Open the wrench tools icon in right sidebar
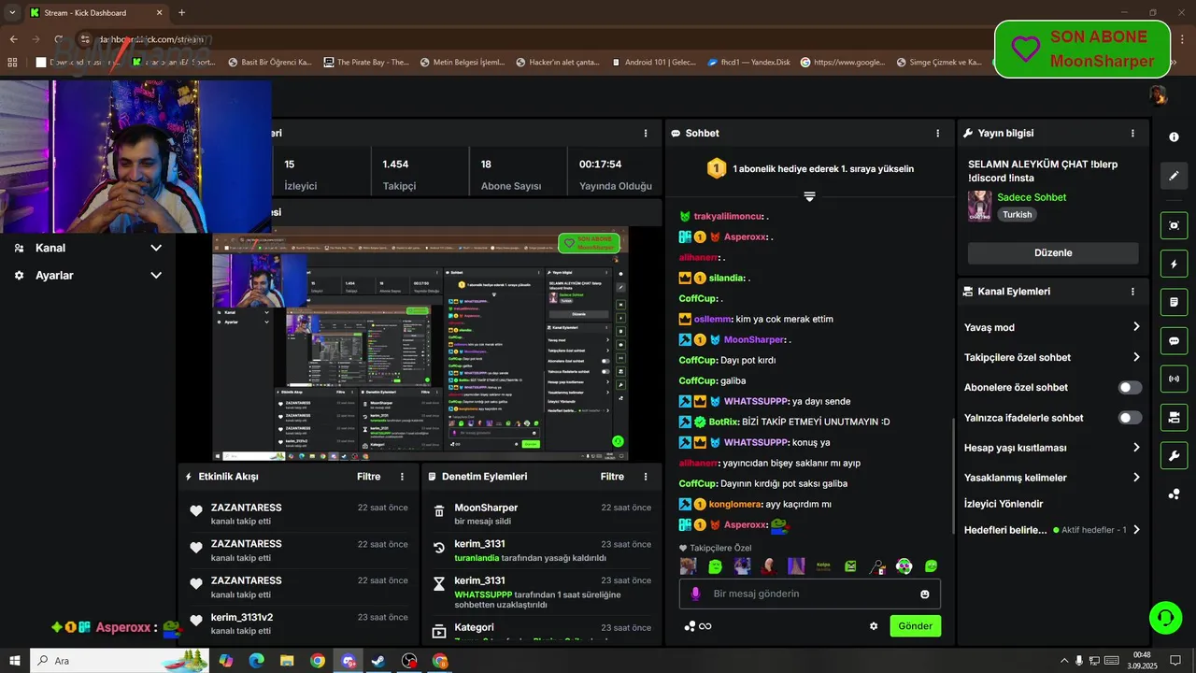Image resolution: width=1196 pixels, height=673 pixels. [x=1174, y=455]
